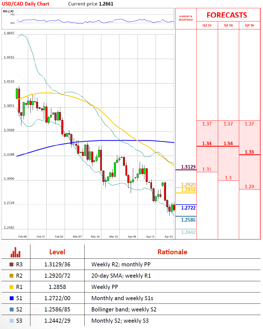
Task: Click the Q2 16 bold 1.34 forecast
Action: tap(207, 144)
